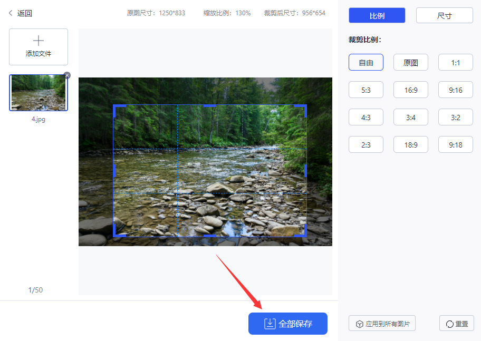
Task: Set crop ratio to 2:3
Action: pos(366,144)
